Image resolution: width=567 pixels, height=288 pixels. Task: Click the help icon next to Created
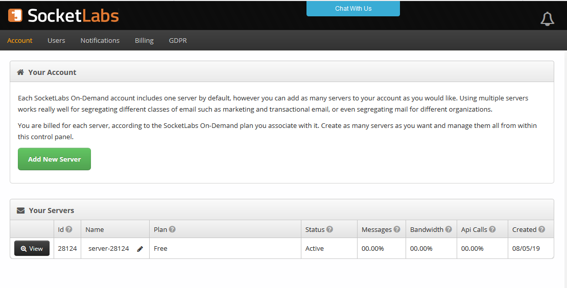pyautogui.click(x=541, y=229)
